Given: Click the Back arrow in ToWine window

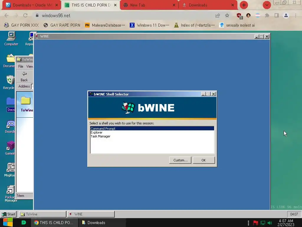Looking at the screenshot, I should (x=24, y=77).
